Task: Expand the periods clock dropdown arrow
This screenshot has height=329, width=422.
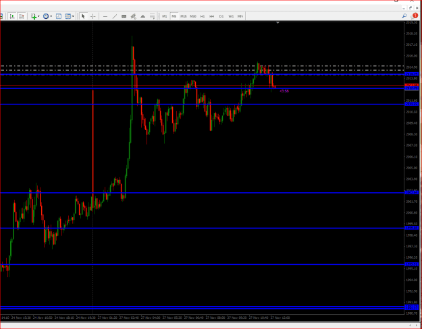Action: tap(51, 16)
